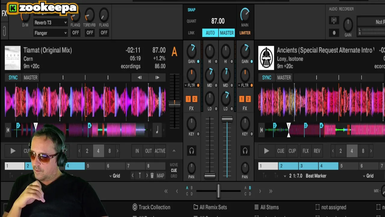Set loop OUT point on deck A

pyautogui.click(x=149, y=151)
